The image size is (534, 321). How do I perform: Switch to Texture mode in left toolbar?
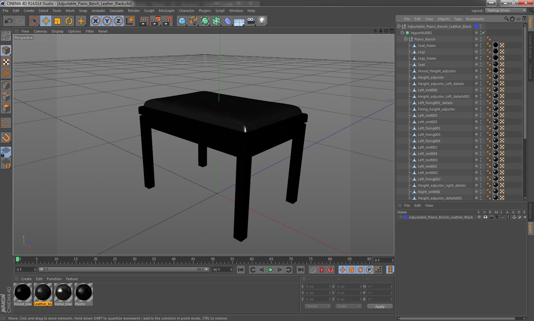click(6, 62)
